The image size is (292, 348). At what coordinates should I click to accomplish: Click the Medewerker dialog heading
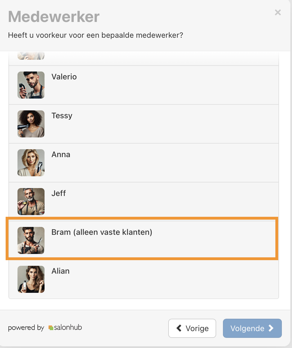pos(54,17)
